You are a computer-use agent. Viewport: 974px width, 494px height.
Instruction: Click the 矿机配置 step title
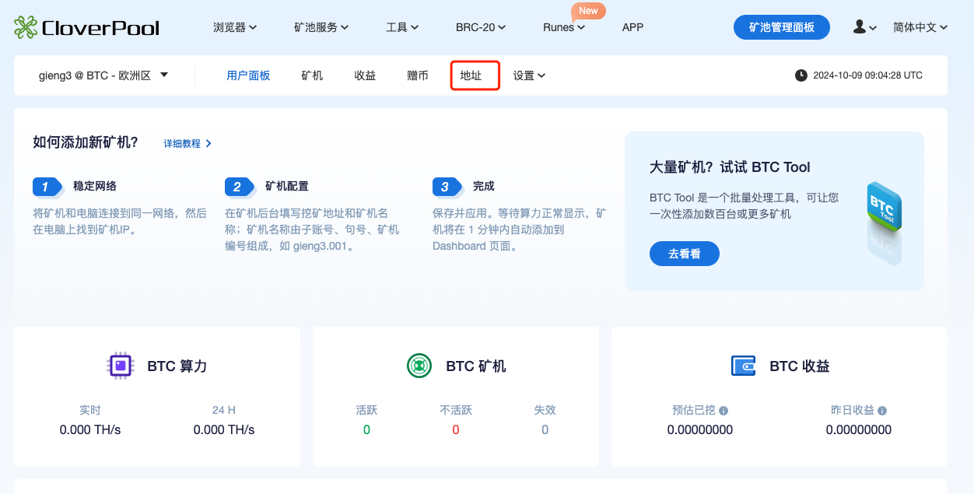(x=287, y=186)
